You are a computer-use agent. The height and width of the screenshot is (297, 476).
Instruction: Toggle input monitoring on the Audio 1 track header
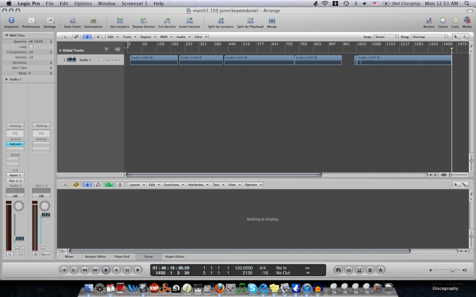[x=101, y=60]
